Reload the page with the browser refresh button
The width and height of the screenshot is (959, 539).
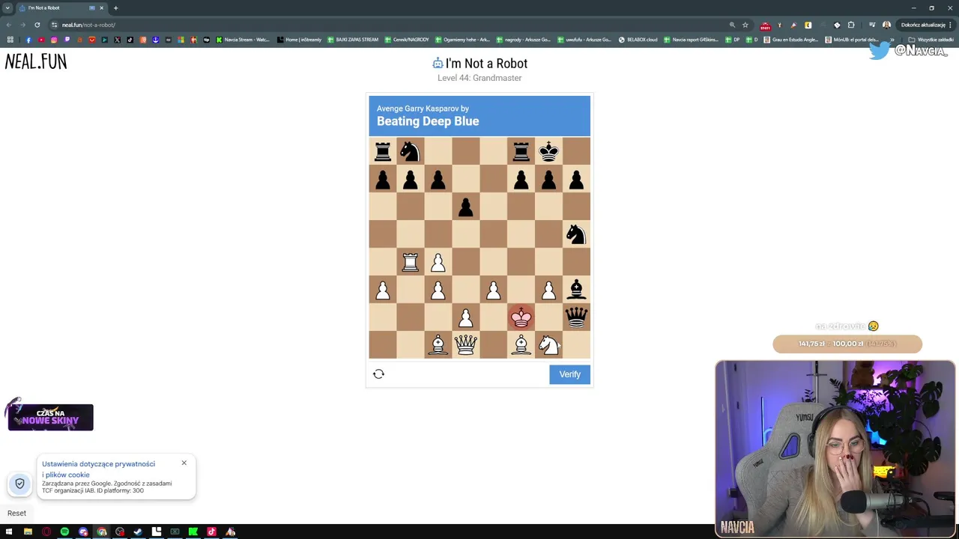(37, 25)
